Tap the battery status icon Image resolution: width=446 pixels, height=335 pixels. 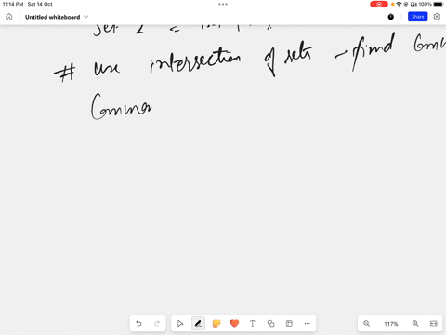(x=439, y=4)
